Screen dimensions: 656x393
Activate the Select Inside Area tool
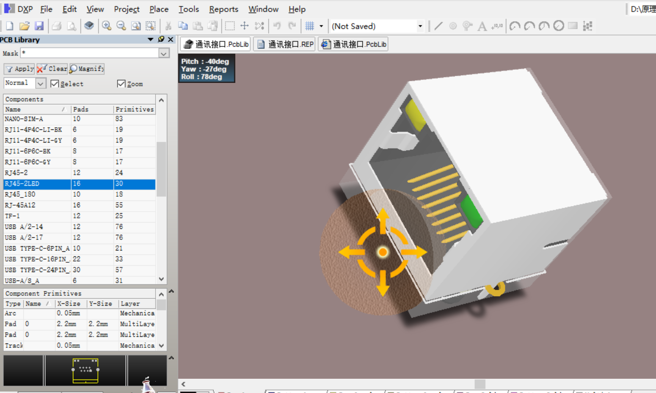tap(230, 26)
